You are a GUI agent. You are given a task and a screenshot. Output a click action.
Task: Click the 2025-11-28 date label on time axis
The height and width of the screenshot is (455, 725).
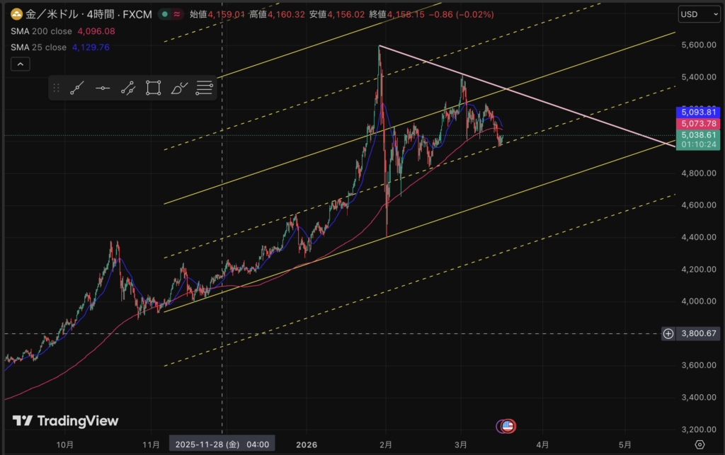pos(219,444)
